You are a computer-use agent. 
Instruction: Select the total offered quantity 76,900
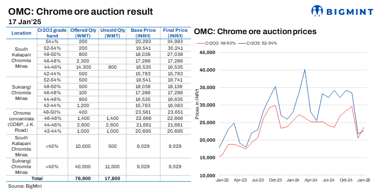83,178
